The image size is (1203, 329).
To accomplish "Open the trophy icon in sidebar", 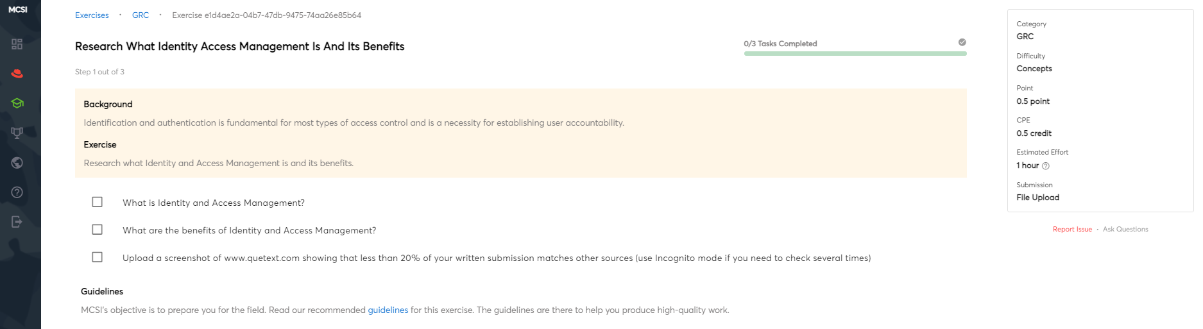I will [x=17, y=133].
